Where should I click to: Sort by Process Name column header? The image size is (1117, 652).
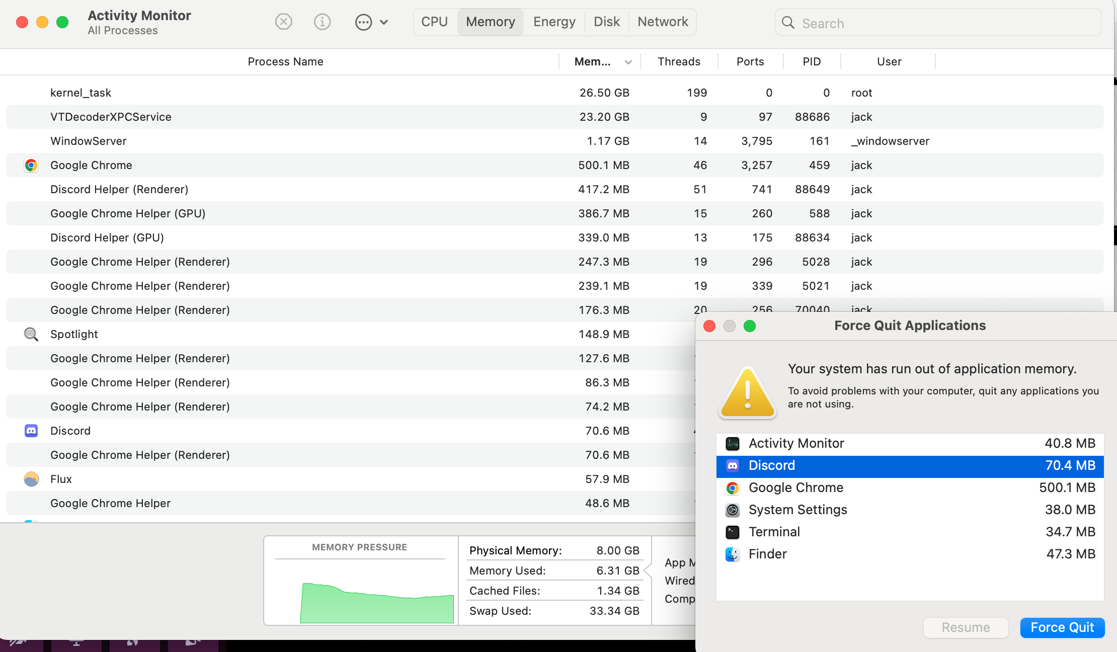pos(285,61)
